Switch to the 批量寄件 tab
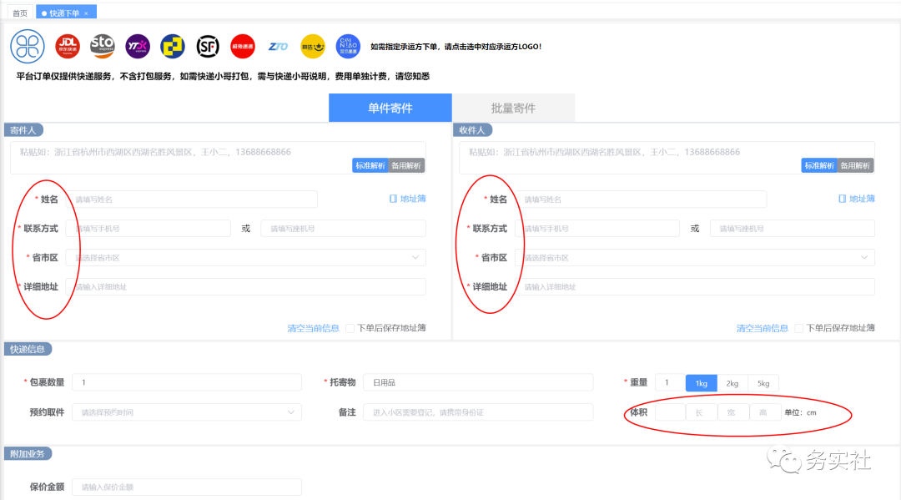The image size is (901, 500). (x=513, y=108)
